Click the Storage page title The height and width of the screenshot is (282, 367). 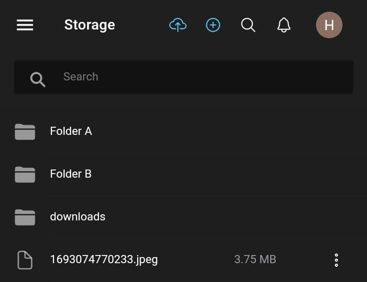[x=90, y=25]
